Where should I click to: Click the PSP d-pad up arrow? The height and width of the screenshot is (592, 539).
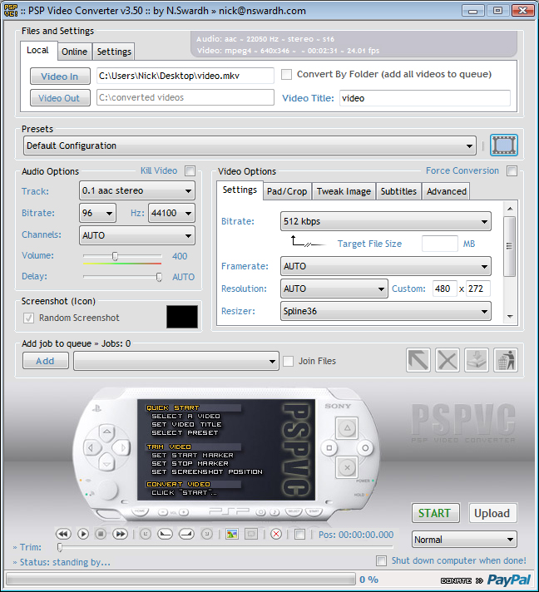click(x=107, y=432)
